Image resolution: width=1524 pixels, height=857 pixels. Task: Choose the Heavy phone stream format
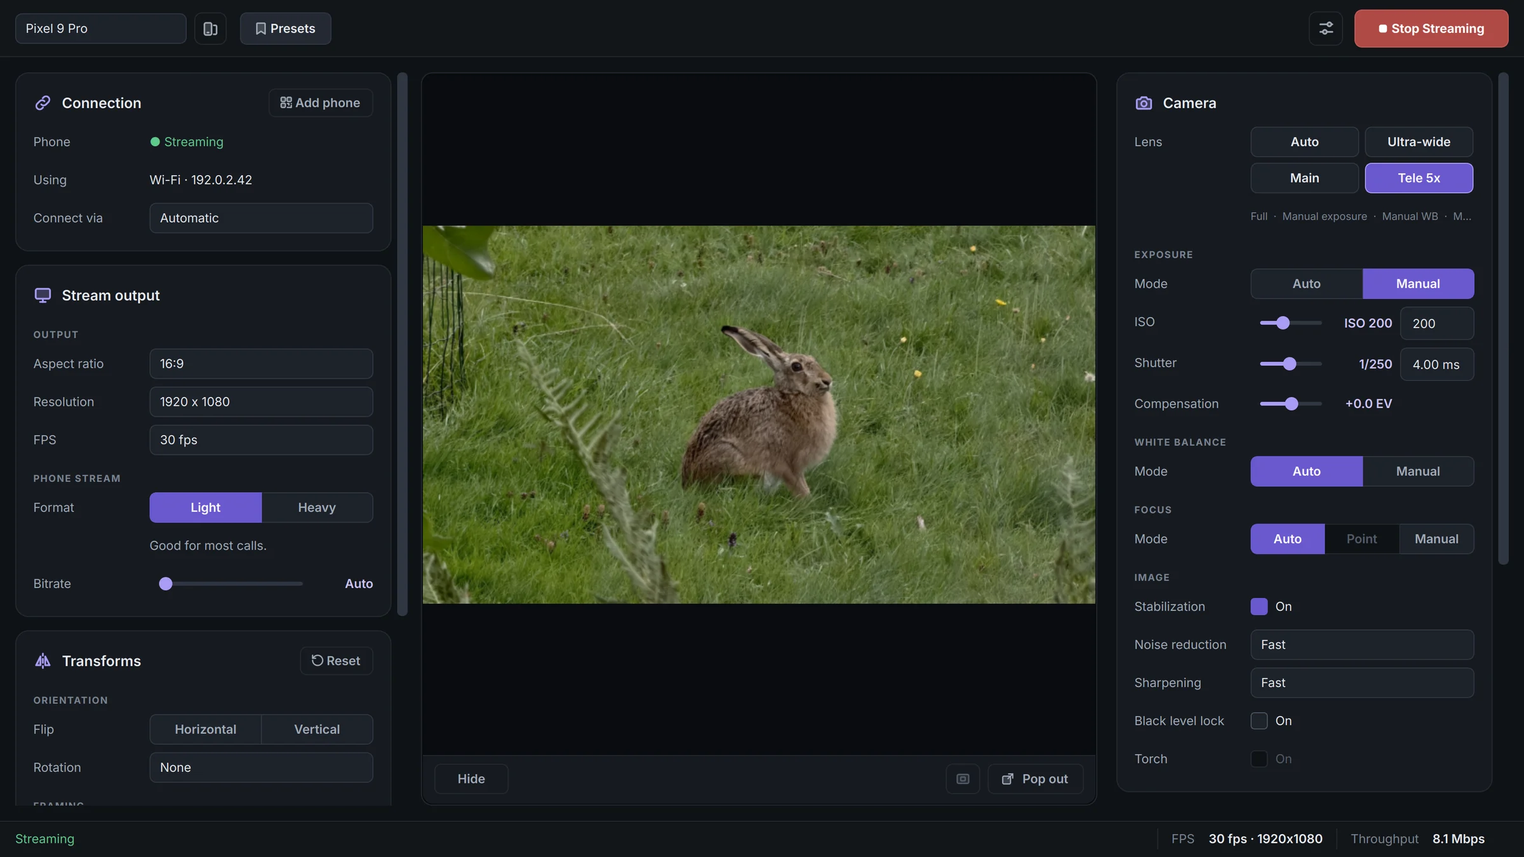pos(317,507)
